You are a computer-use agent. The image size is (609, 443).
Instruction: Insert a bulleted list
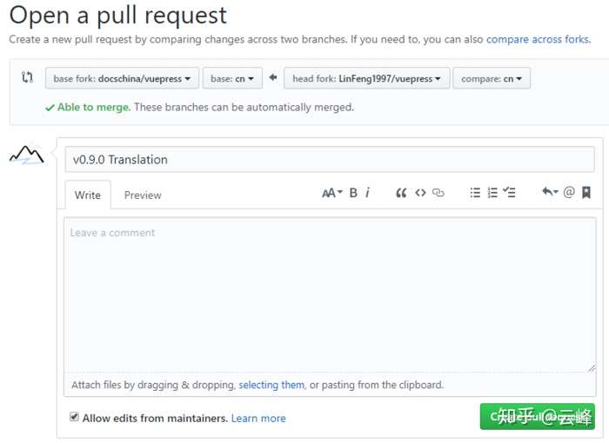click(x=475, y=193)
